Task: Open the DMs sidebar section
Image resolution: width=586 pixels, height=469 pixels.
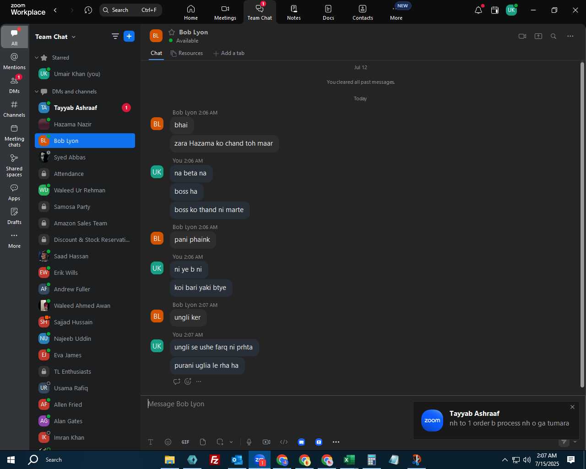Action: point(14,85)
